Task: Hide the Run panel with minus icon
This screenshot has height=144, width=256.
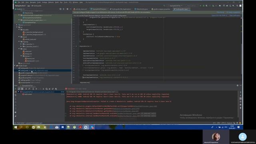Action: click(x=241, y=85)
